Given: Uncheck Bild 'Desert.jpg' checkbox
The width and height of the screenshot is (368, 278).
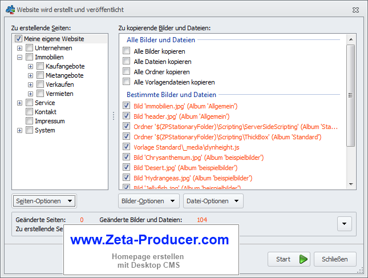Looking at the screenshot, I should 127,167.
